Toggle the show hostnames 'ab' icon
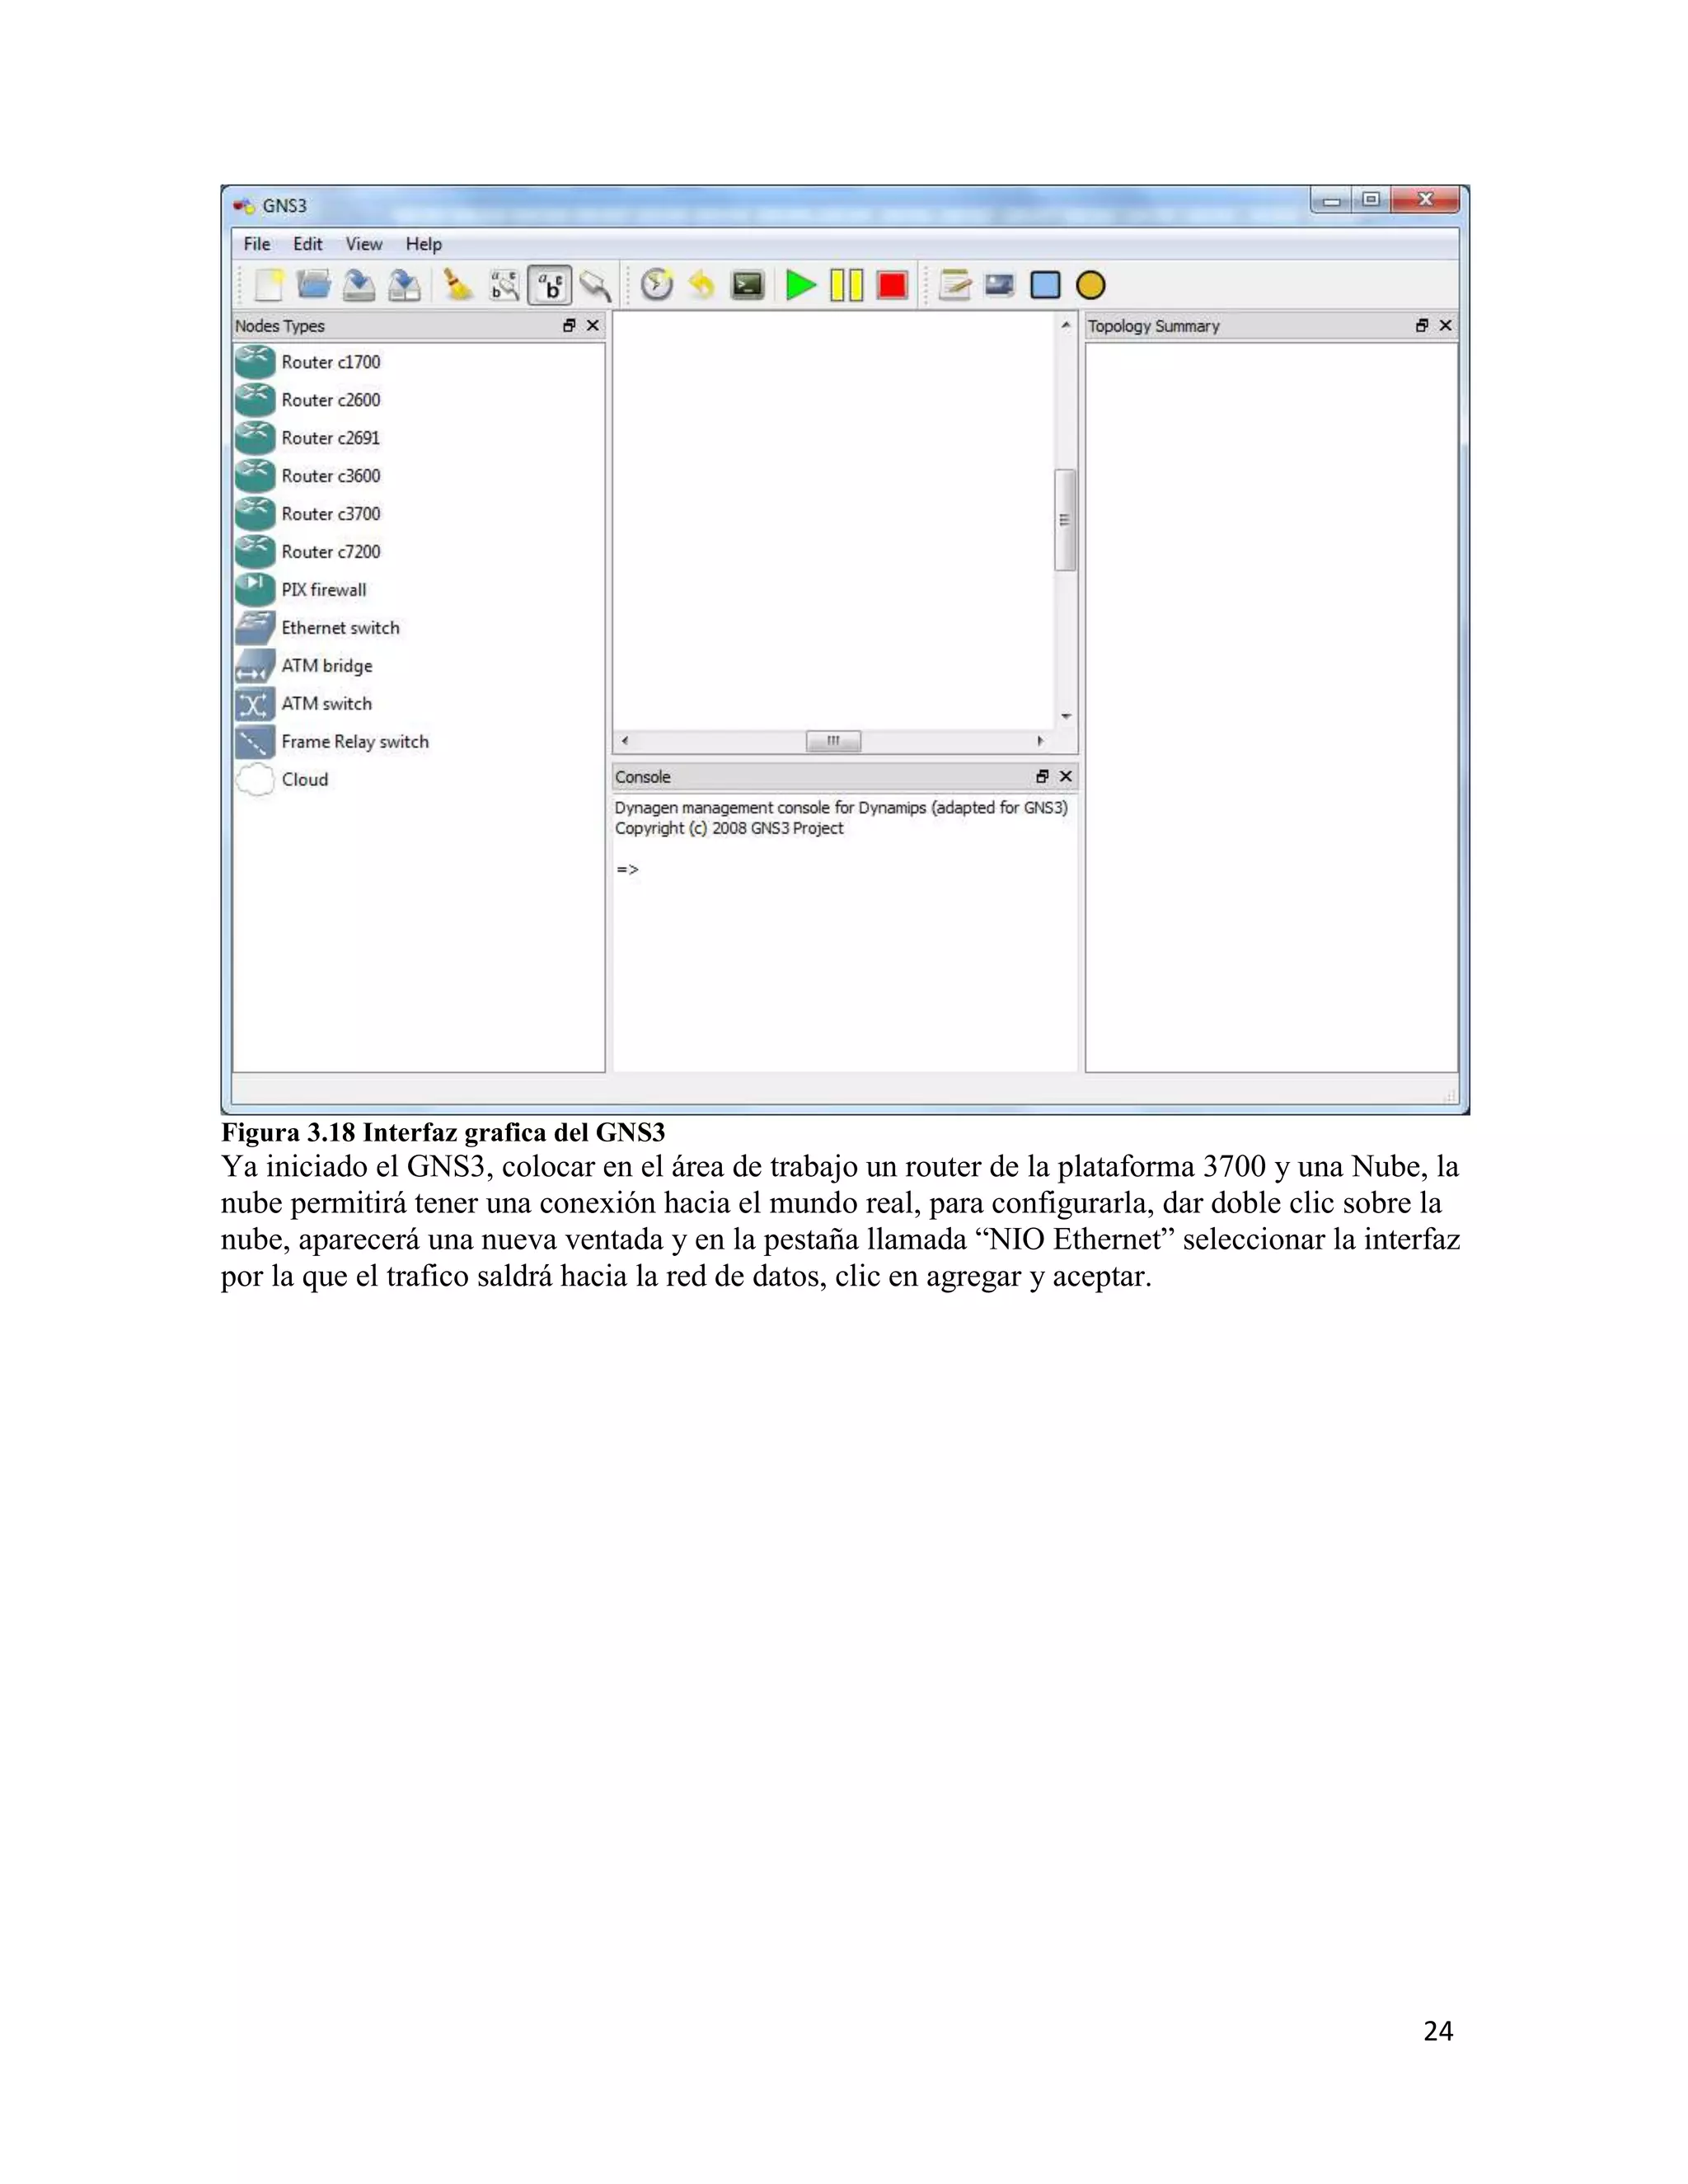Screen dimensions: 1688x2184 550,286
